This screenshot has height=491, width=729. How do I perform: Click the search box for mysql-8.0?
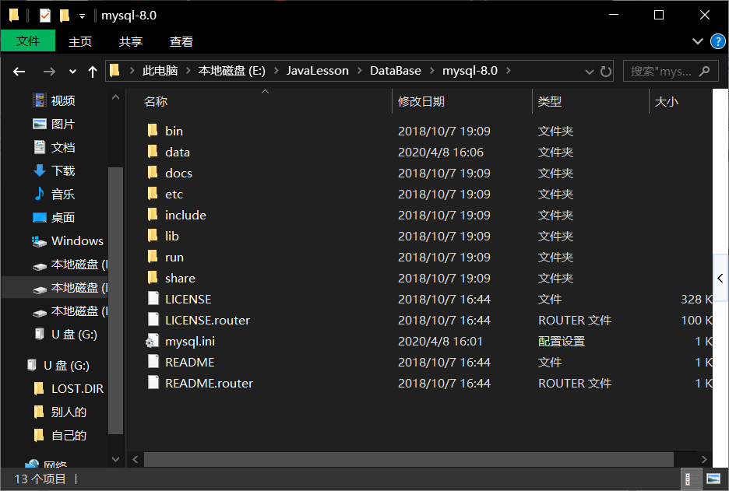point(671,71)
